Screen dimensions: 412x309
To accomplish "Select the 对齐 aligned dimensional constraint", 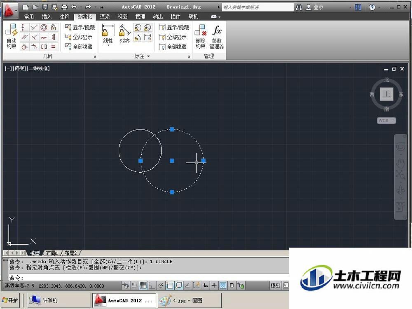I will 125,34.
